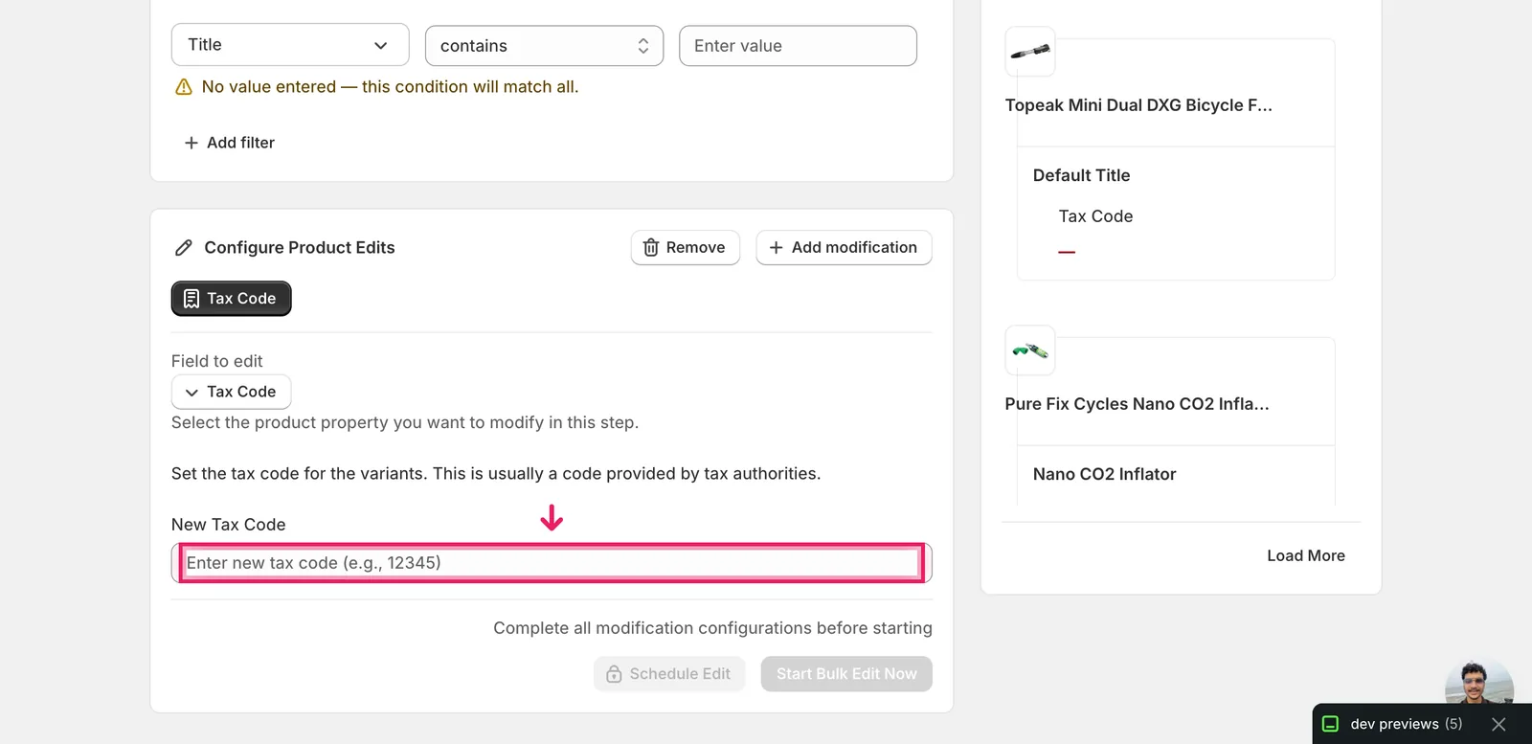Click the Pure Fix Cycles Nano CO2 title
The image size is (1532, 744).
click(x=1137, y=404)
